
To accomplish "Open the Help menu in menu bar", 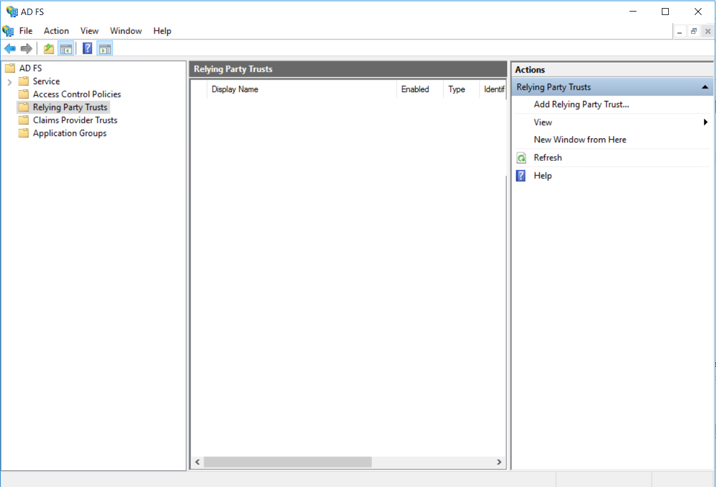I will click(x=163, y=31).
